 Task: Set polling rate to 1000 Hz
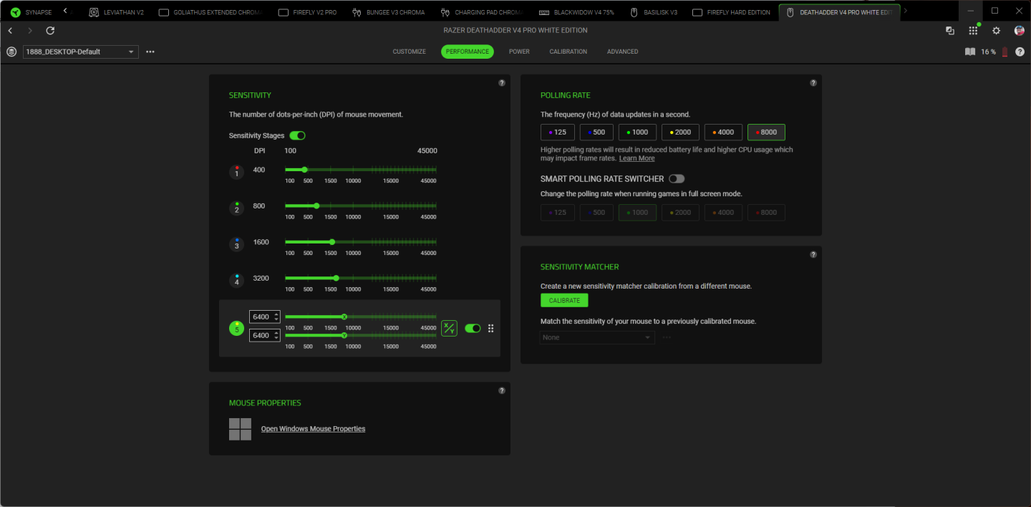click(x=637, y=132)
